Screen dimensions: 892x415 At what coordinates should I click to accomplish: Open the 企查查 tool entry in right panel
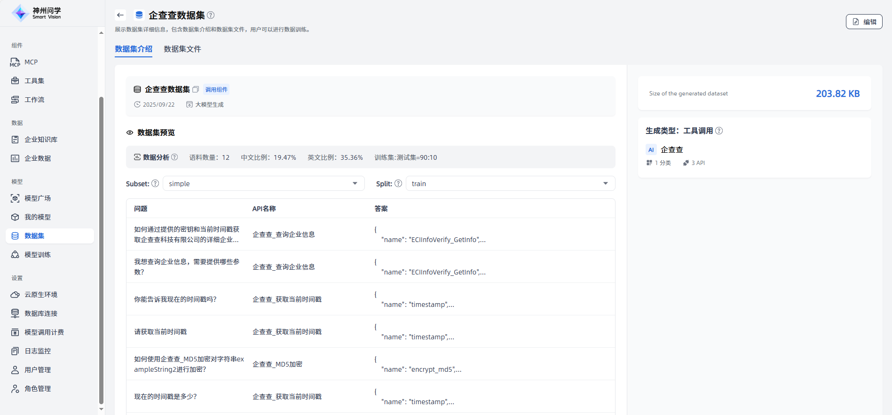point(671,149)
